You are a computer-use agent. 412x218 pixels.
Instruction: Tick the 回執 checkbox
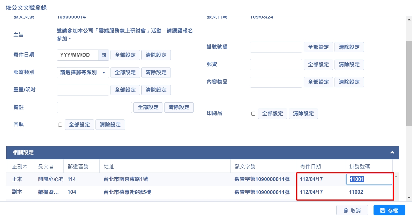60,125
